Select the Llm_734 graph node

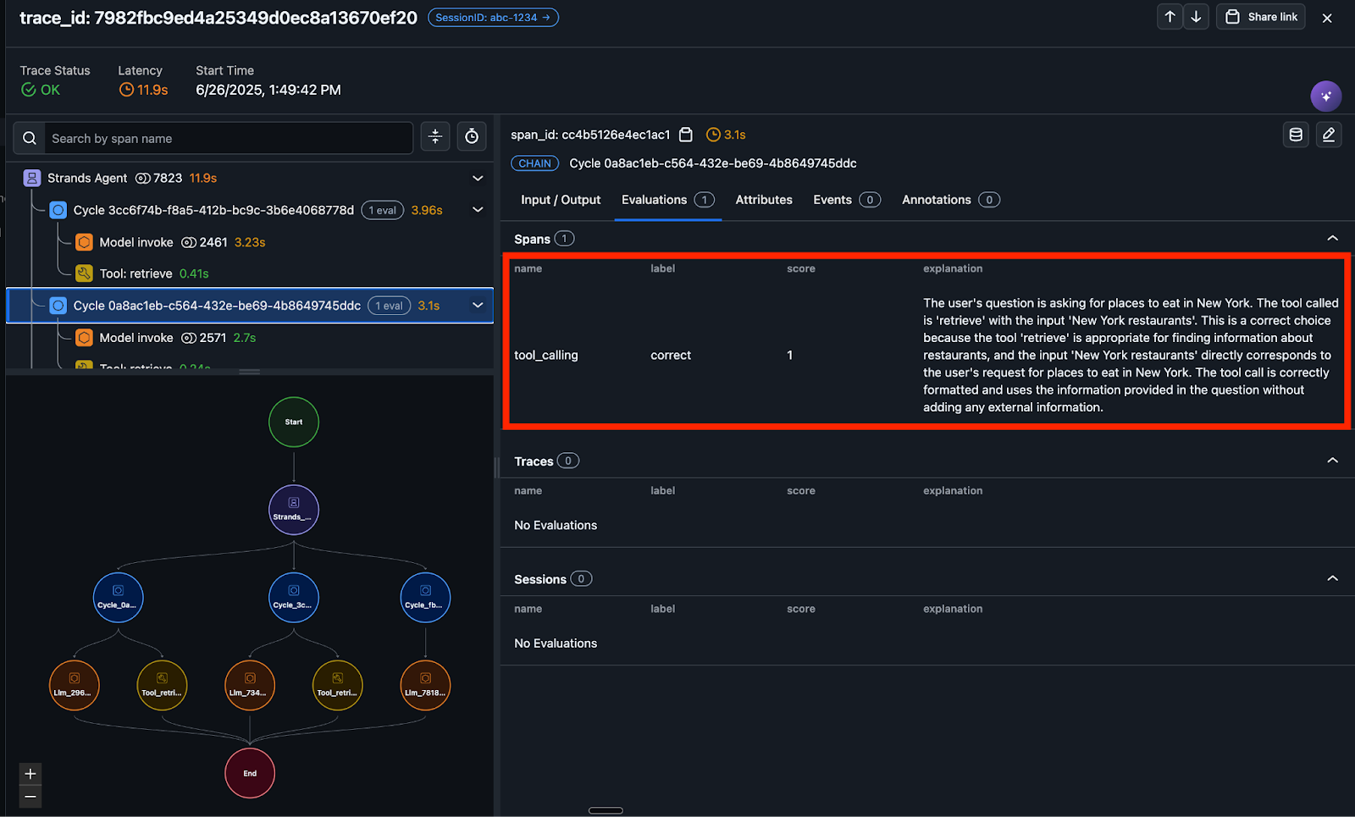click(250, 685)
